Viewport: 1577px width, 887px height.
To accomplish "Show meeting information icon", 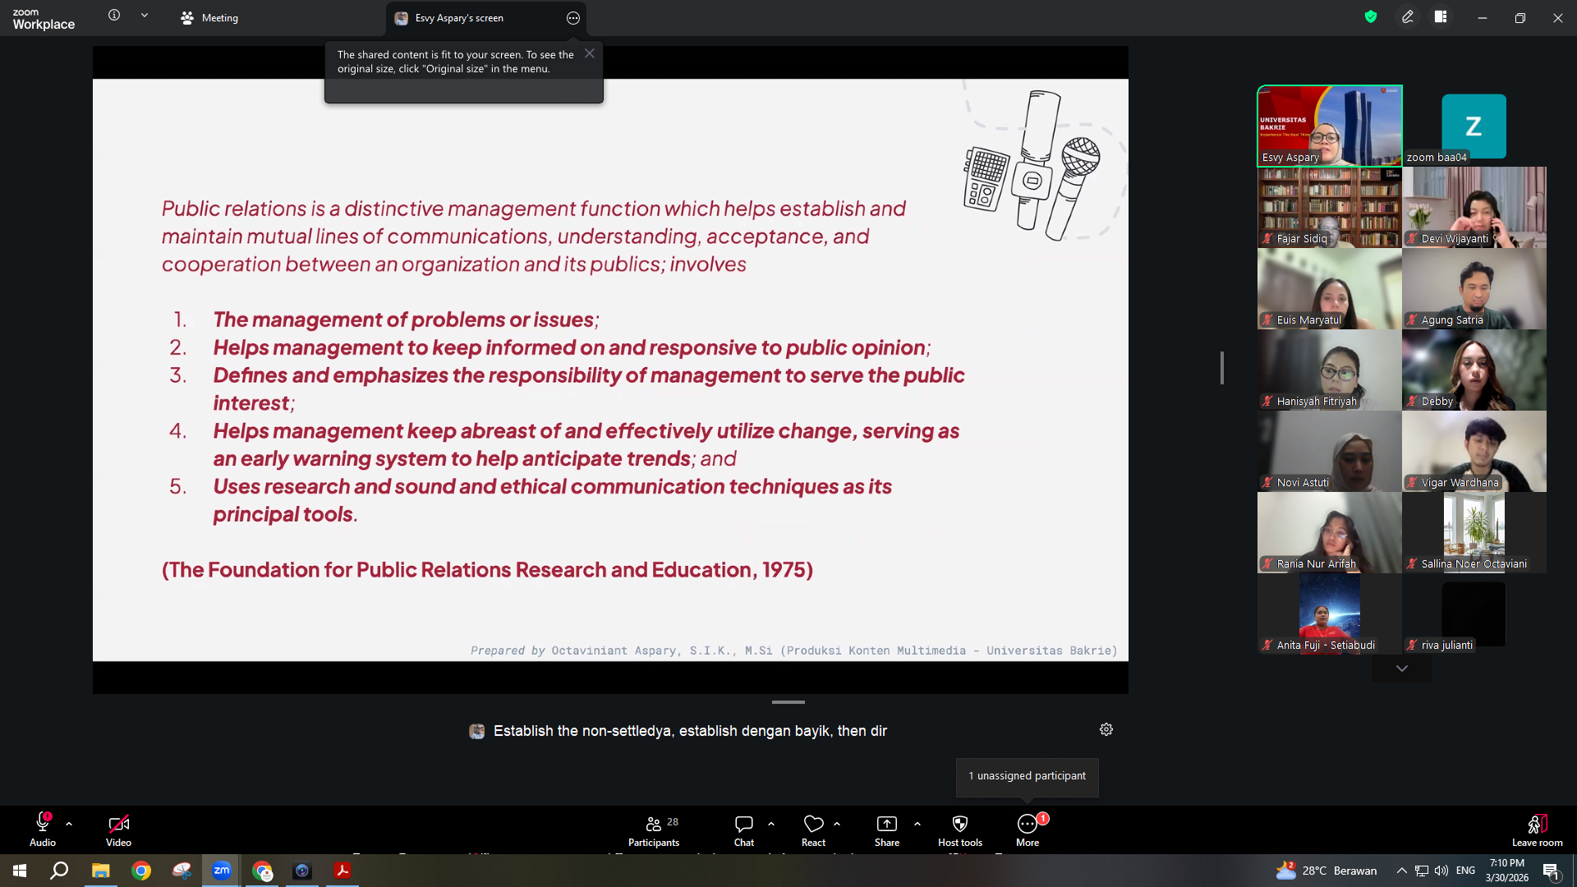I will pos(114,15).
